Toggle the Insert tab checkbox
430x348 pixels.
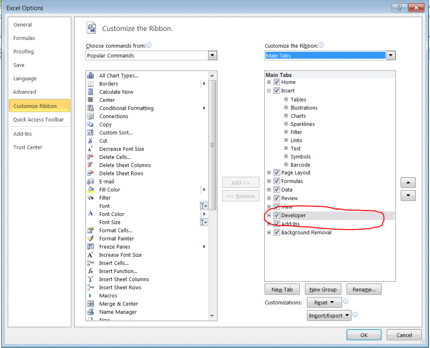[277, 90]
